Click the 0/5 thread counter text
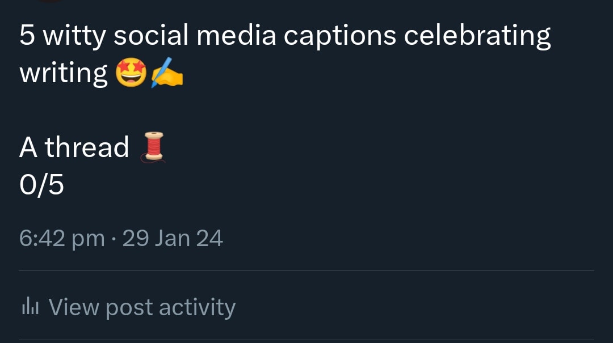The height and width of the screenshot is (343, 613). point(41,185)
